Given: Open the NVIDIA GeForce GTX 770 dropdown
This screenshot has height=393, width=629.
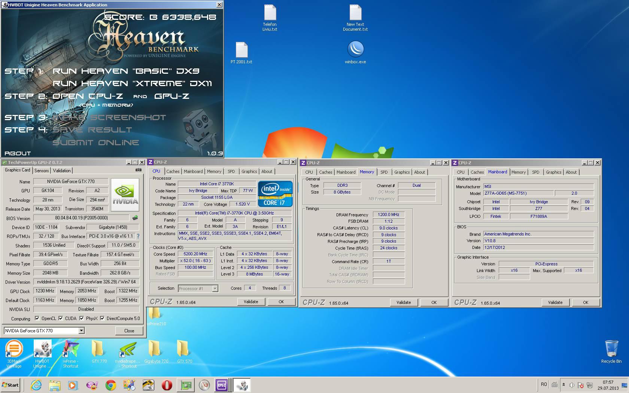Looking at the screenshot, I should click(x=44, y=330).
